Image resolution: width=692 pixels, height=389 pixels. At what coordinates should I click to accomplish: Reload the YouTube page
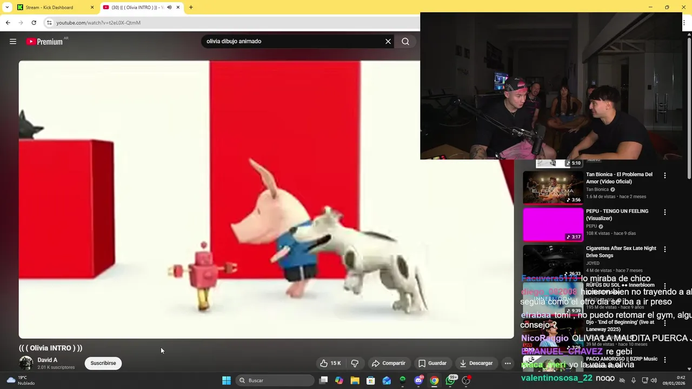(x=34, y=23)
